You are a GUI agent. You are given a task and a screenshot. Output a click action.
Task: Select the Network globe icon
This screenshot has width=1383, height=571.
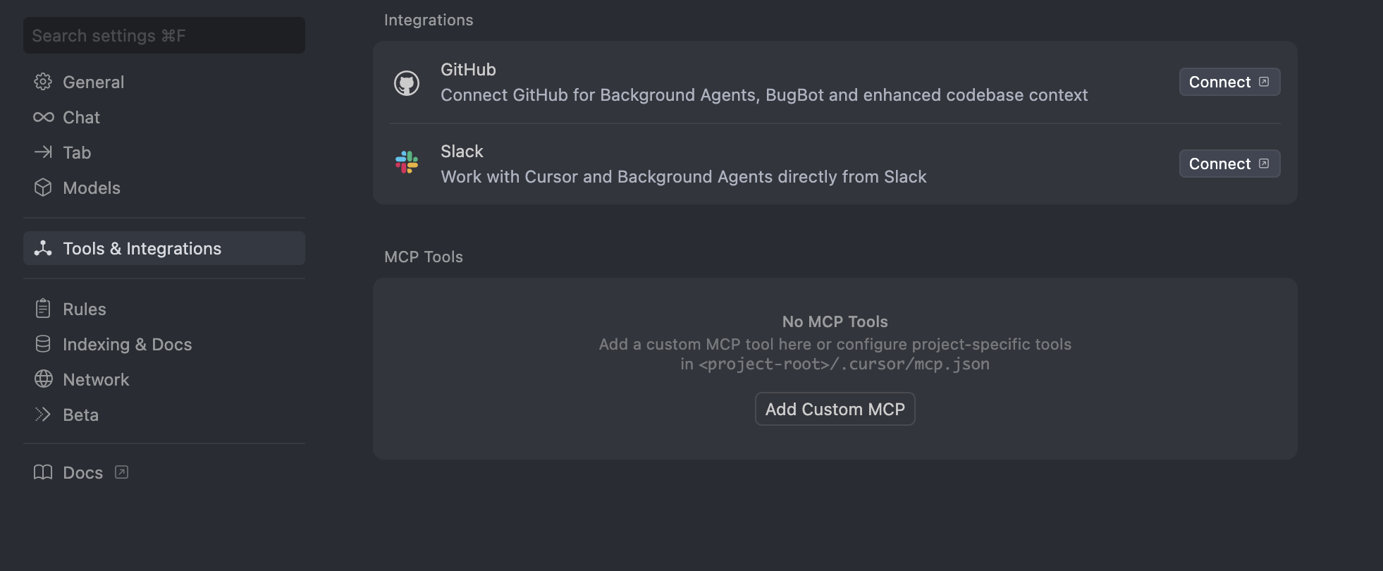42,379
